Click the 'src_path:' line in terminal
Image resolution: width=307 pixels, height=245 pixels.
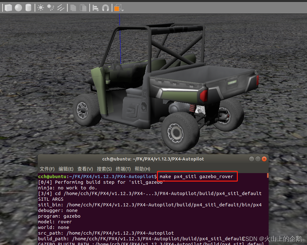tap(106, 233)
